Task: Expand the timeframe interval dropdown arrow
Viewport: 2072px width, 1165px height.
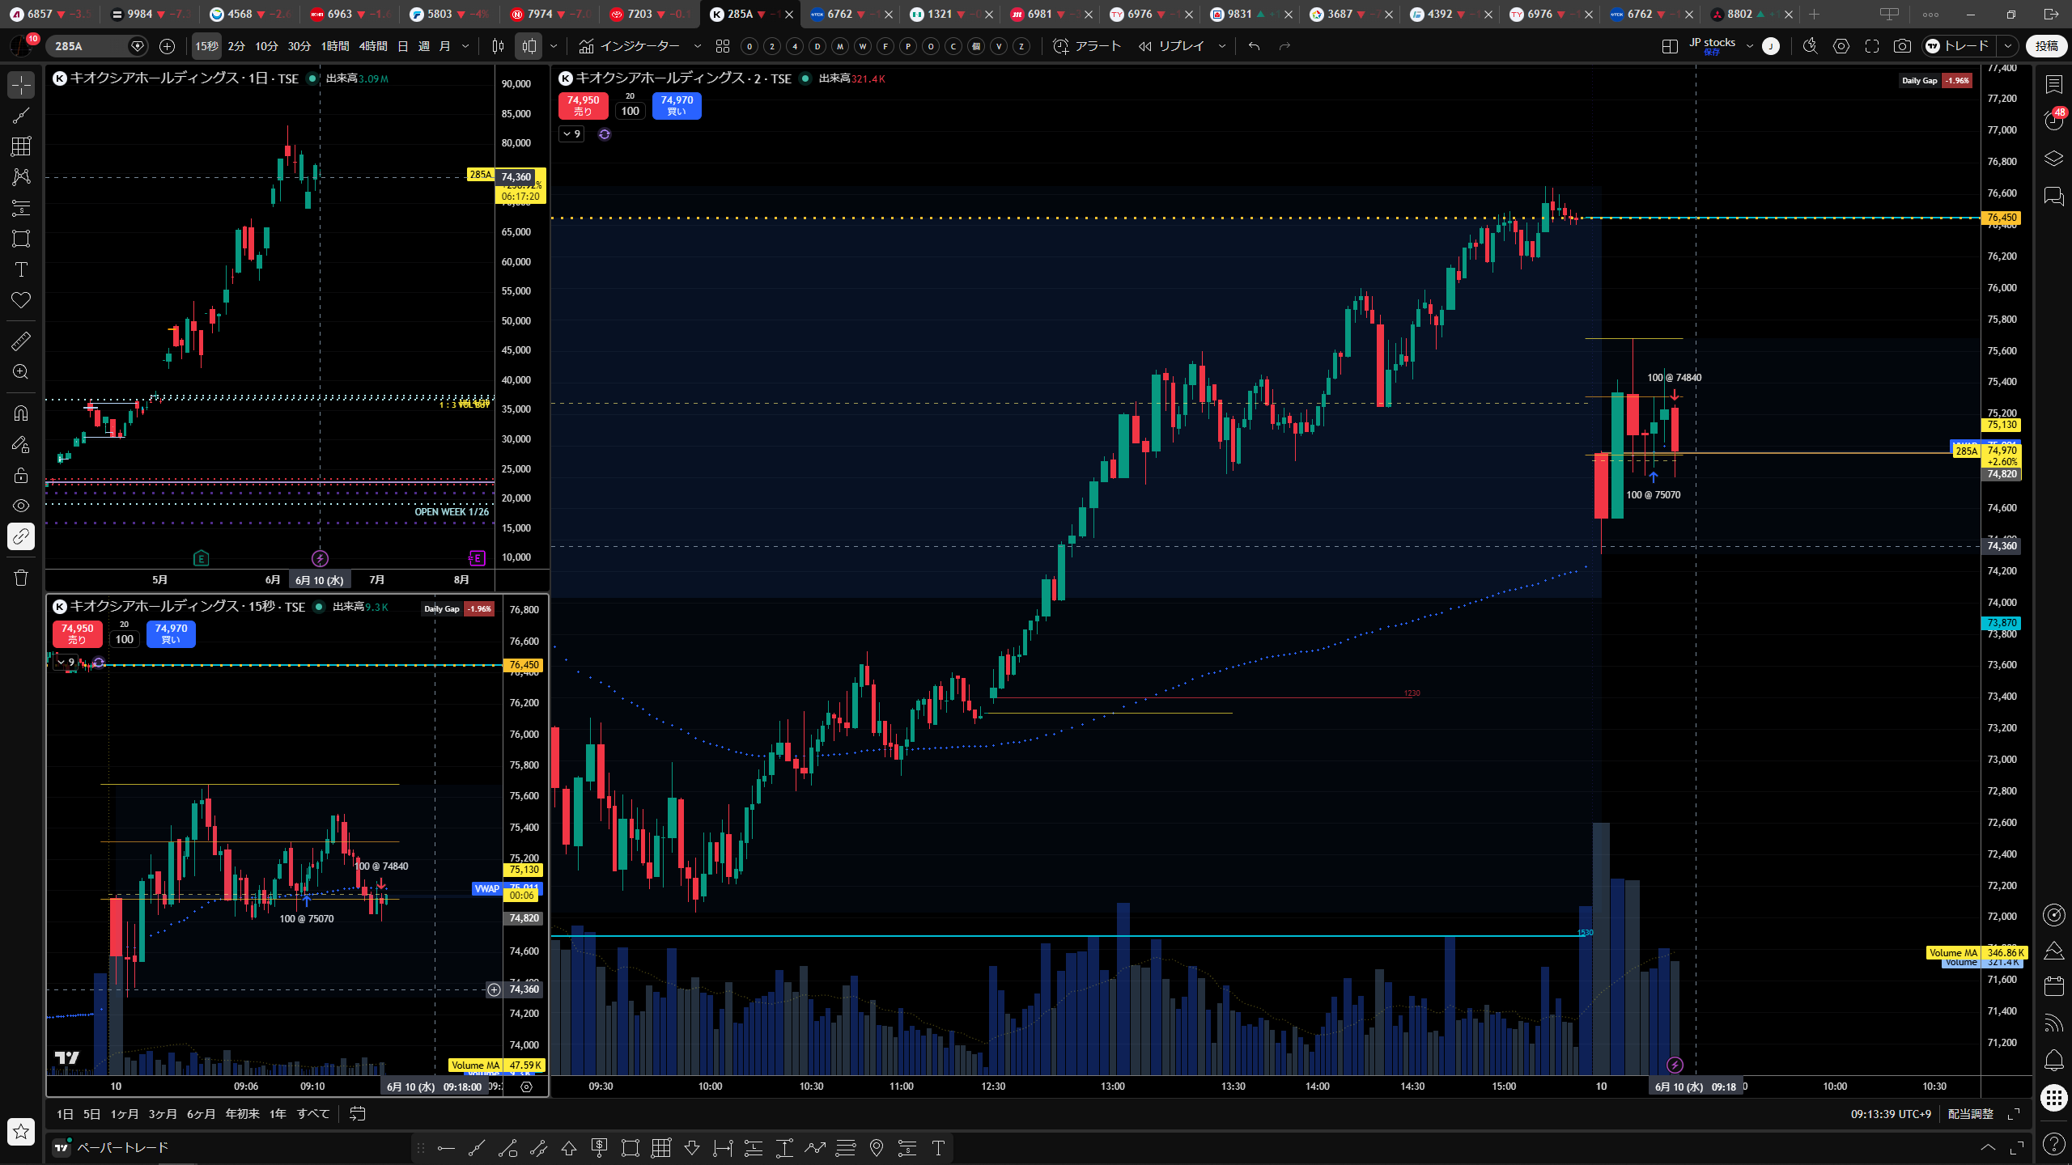Action: coord(465,46)
